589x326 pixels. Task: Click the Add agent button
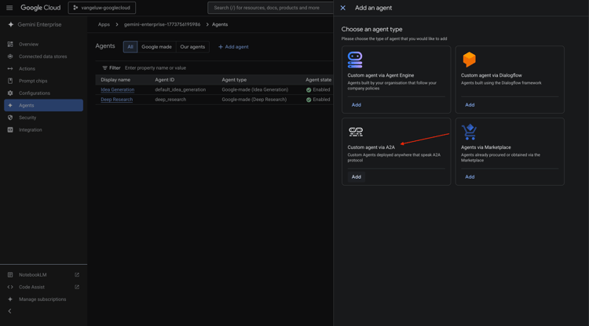[233, 47]
